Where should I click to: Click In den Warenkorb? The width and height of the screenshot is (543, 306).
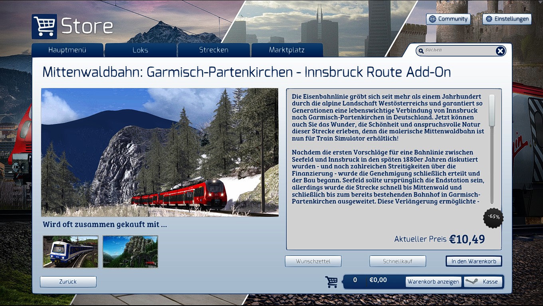click(x=474, y=261)
